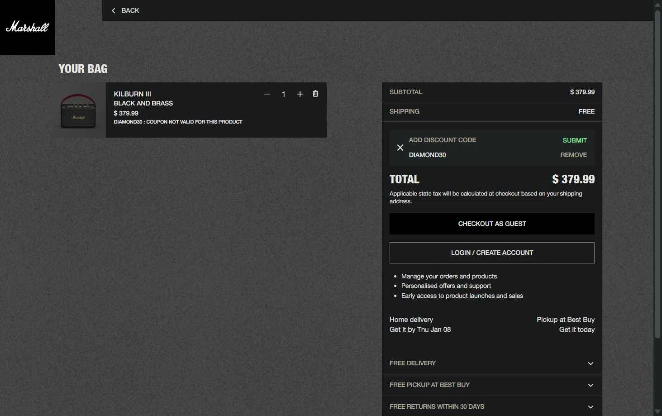The width and height of the screenshot is (662, 416).
Task: Expand FREE PICKUP AT BEST BUY section
Action: point(492,385)
